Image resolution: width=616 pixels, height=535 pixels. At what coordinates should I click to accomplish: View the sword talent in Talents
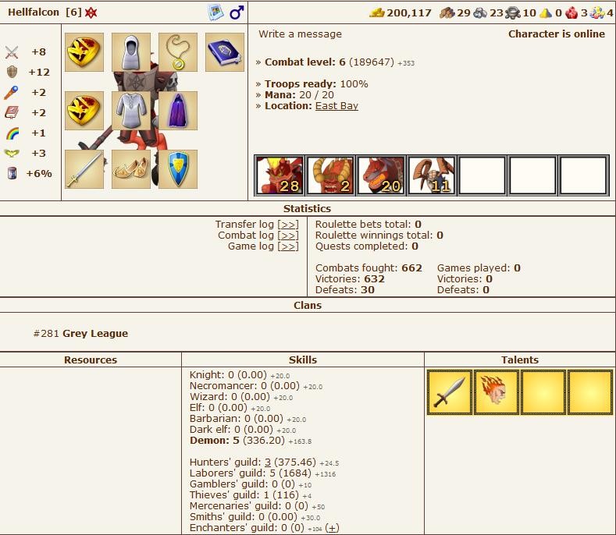[x=450, y=392]
